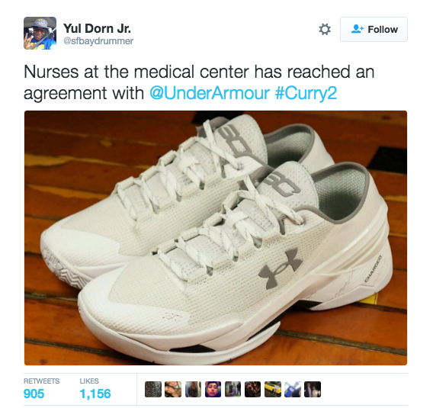
Task: Open the @UnderArmour mention link
Action: coord(210,93)
